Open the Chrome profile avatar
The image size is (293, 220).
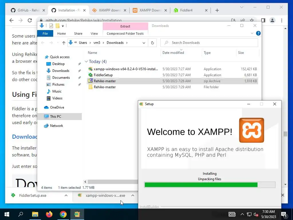[x=272, y=20]
